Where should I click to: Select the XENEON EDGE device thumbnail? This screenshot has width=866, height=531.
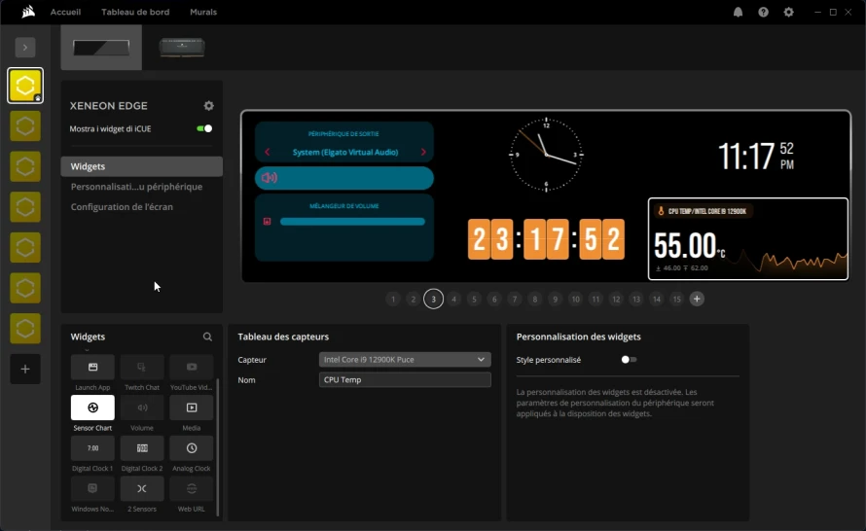coord(101,48)
